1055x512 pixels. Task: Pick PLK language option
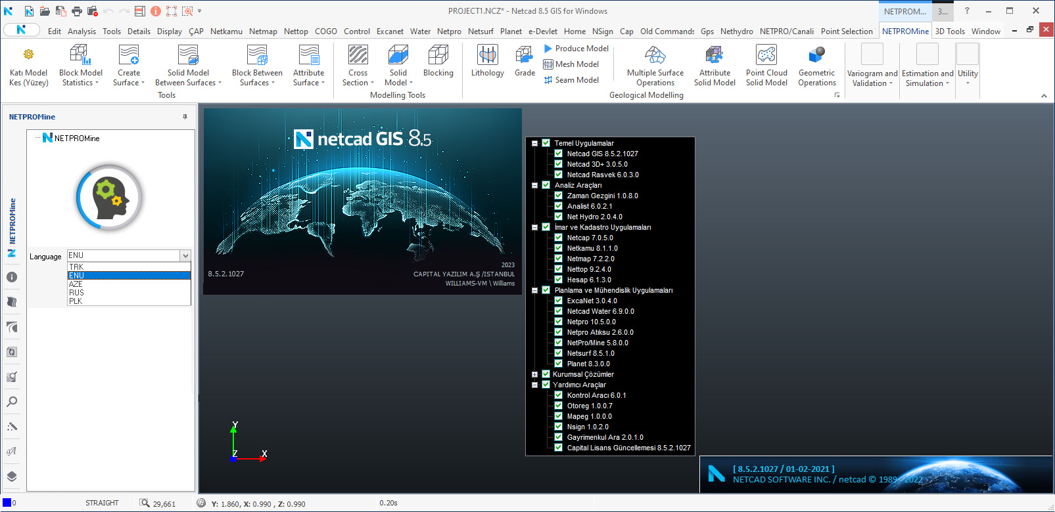[x=129, y=301]
